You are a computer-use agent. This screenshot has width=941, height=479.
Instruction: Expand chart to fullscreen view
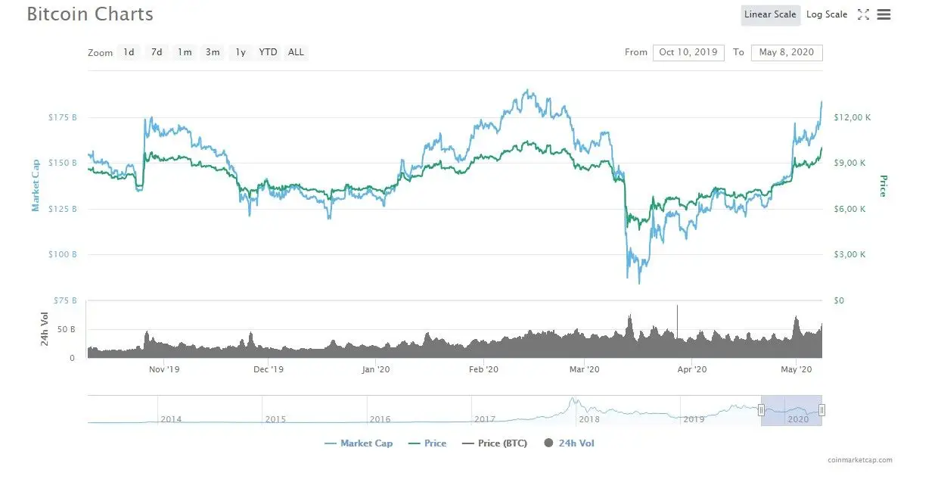point(863,14)
